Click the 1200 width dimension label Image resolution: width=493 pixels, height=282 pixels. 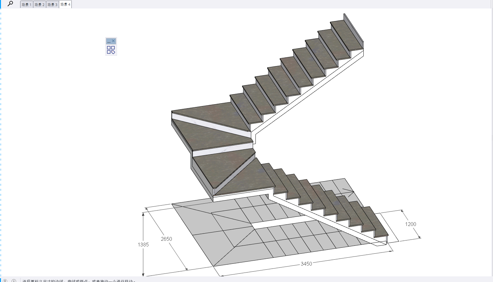click(411, 224)
